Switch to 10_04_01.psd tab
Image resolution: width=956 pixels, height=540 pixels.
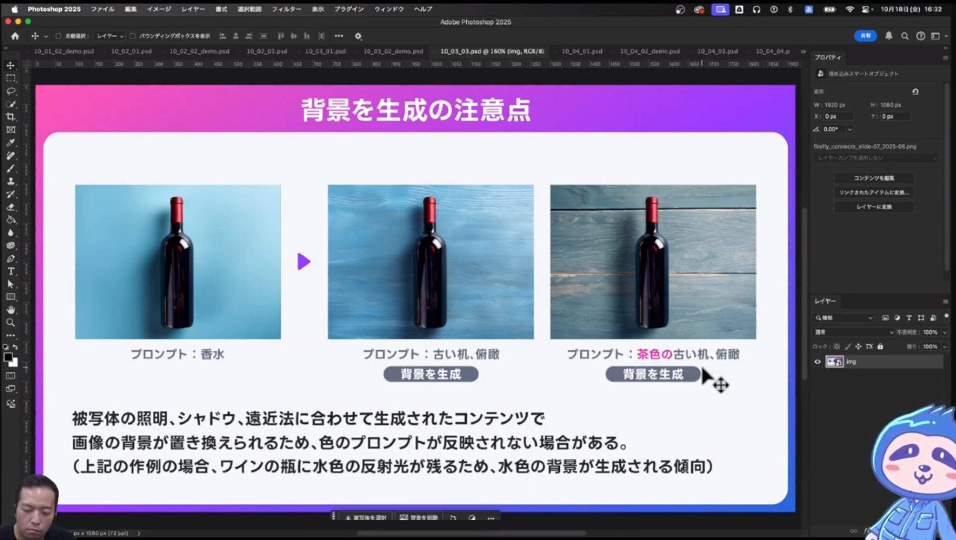[582, 51]
